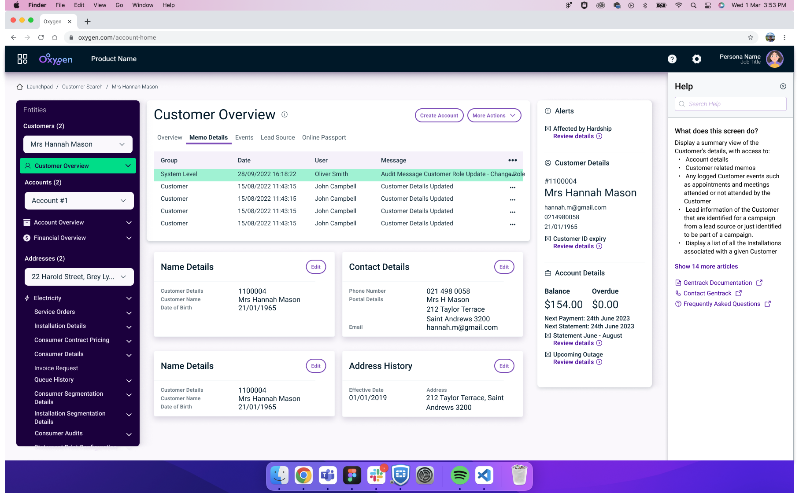
Task: Toggle the Upcoming Outage checkbox
Action: pyautogui.click(x=547, y=354)
